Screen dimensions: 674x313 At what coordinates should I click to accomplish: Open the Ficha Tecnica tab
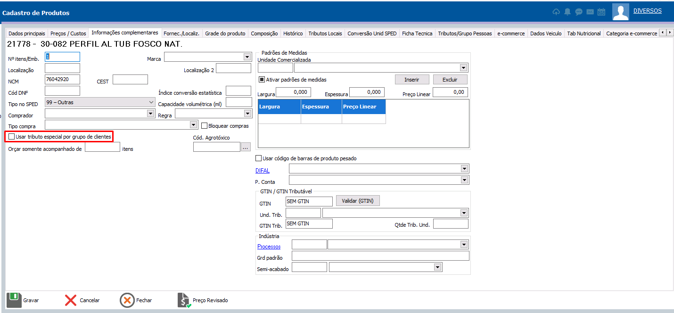tap(418, 33)
